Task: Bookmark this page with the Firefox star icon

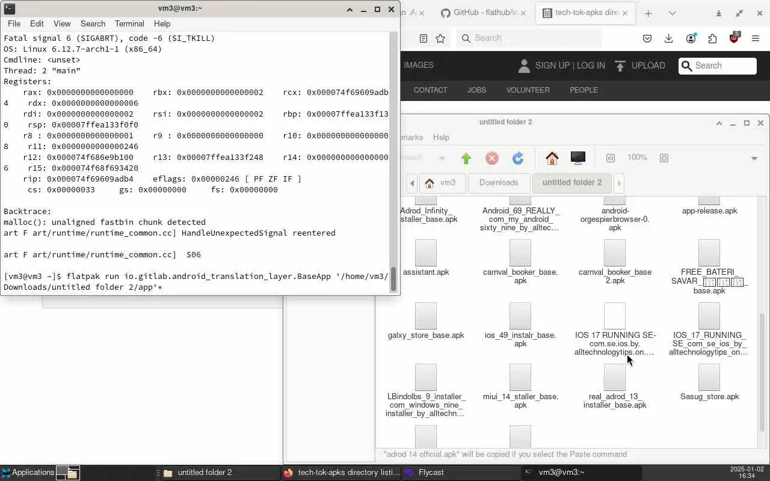Action: 440,38
